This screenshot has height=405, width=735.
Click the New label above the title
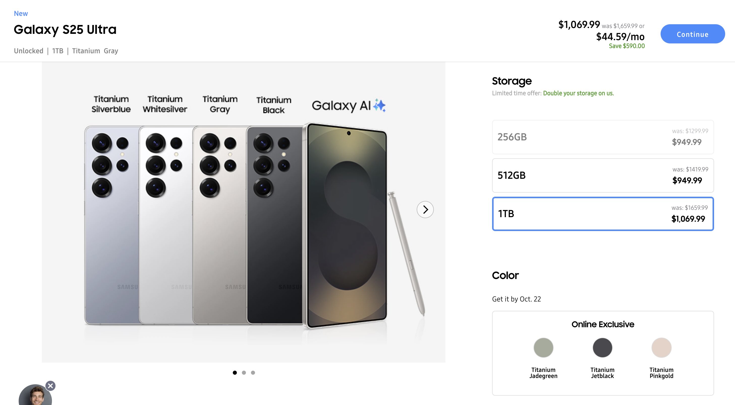click(21, 13)
